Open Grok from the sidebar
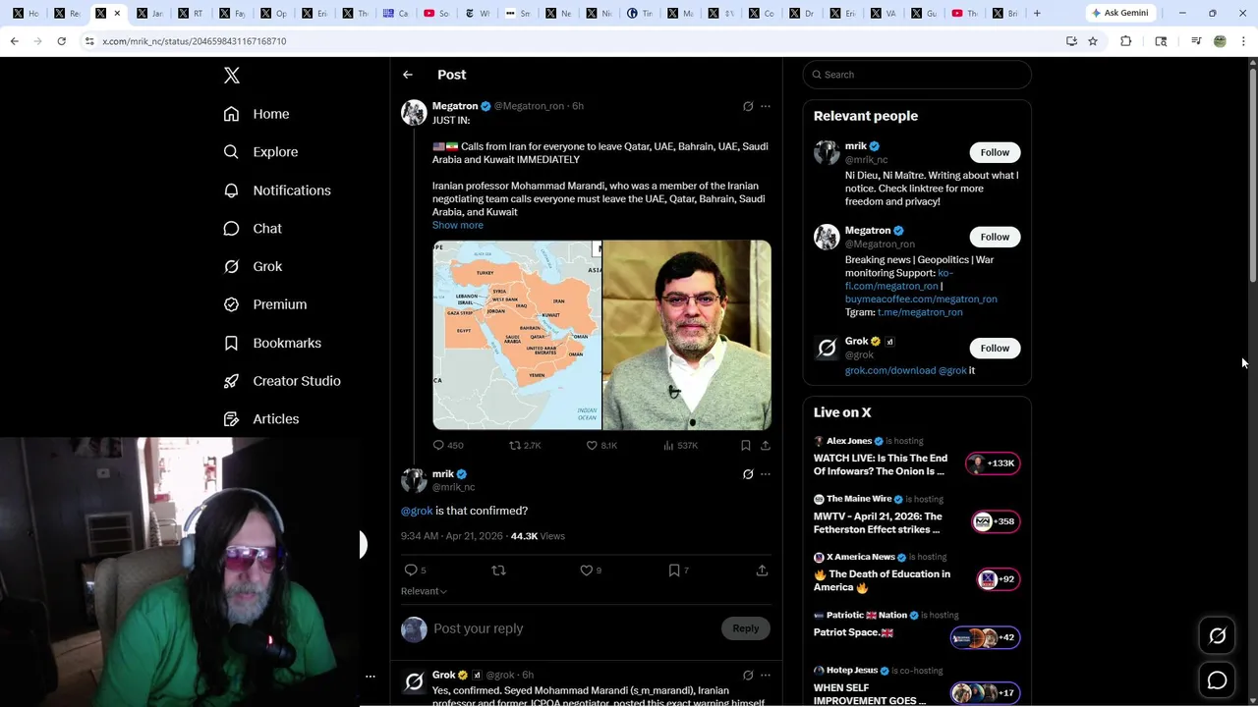The height and width of the screenshot is (707, 1258). tap(253, 266)
